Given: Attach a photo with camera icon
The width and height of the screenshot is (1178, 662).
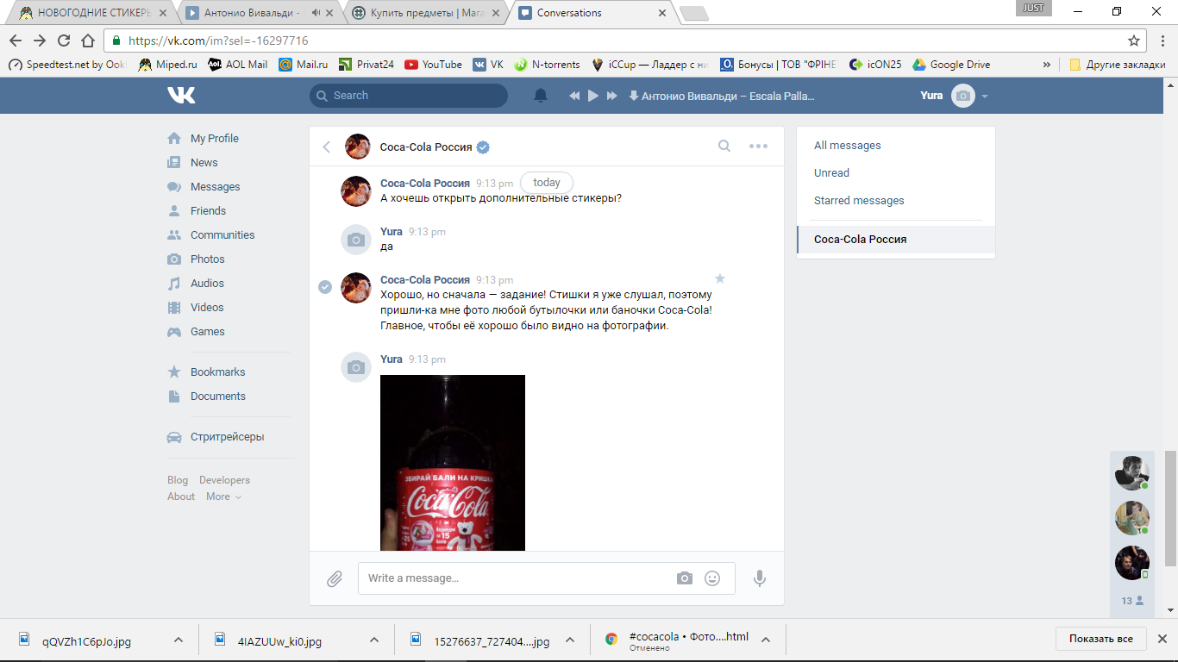Looking at the screenshot, I should [685, 578].
